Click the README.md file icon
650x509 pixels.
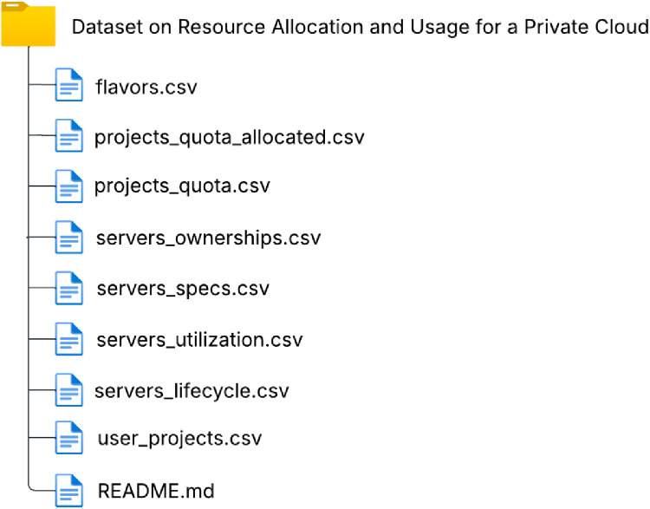(68, 490)
